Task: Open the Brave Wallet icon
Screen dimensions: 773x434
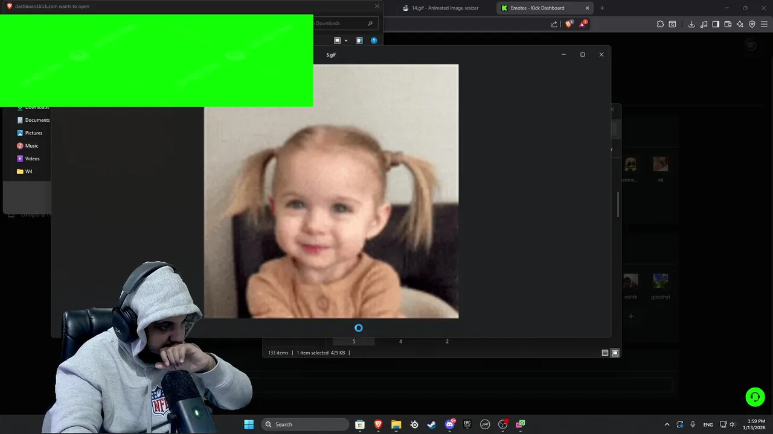Action: point(728,24)
